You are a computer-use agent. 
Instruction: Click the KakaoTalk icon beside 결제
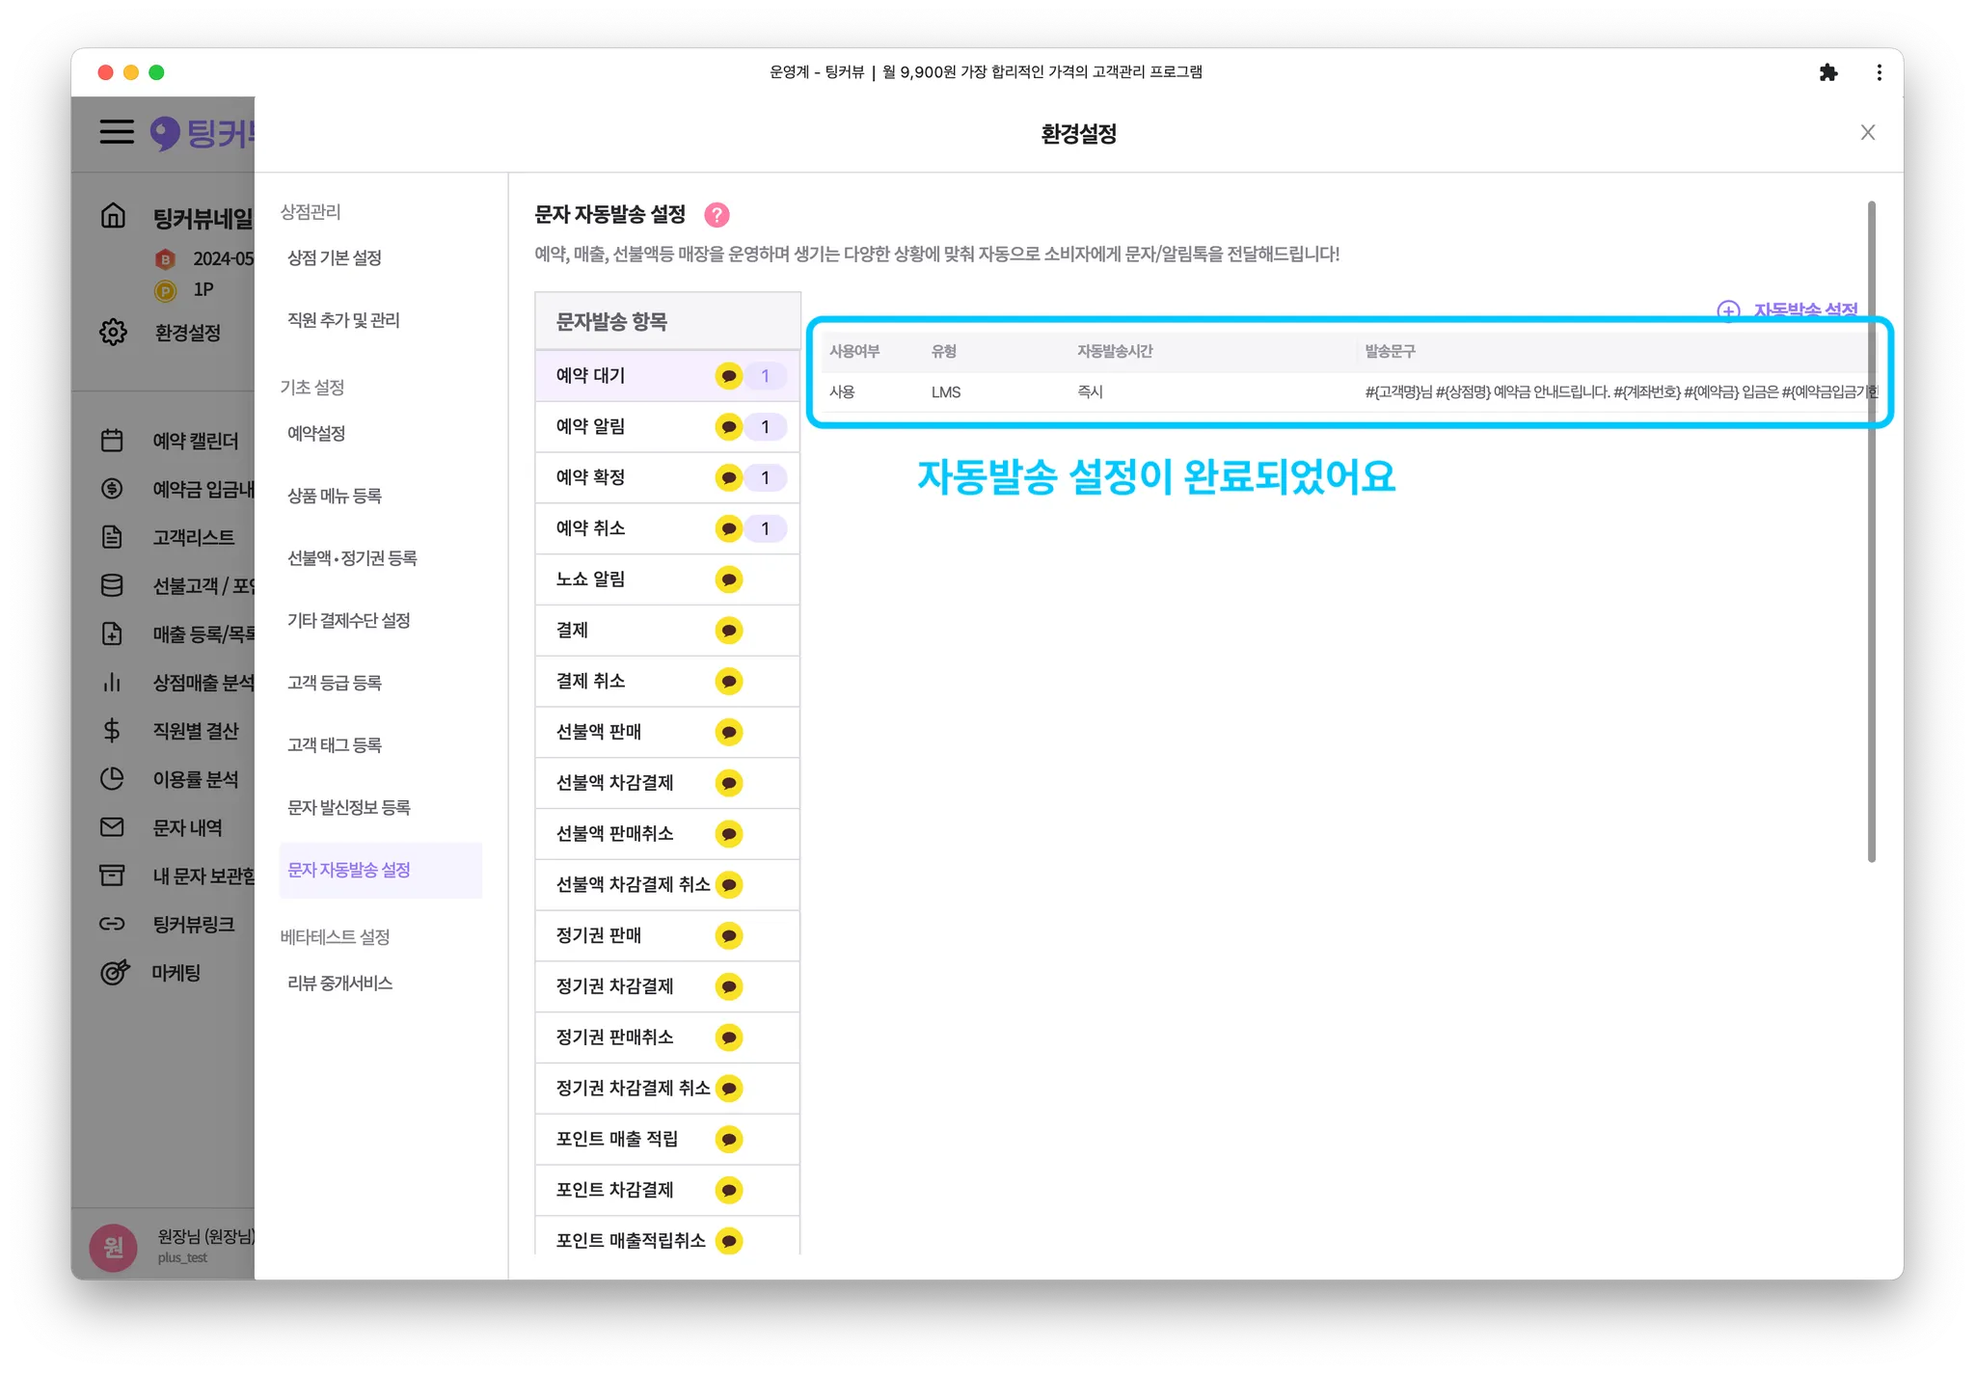point(729,631)
